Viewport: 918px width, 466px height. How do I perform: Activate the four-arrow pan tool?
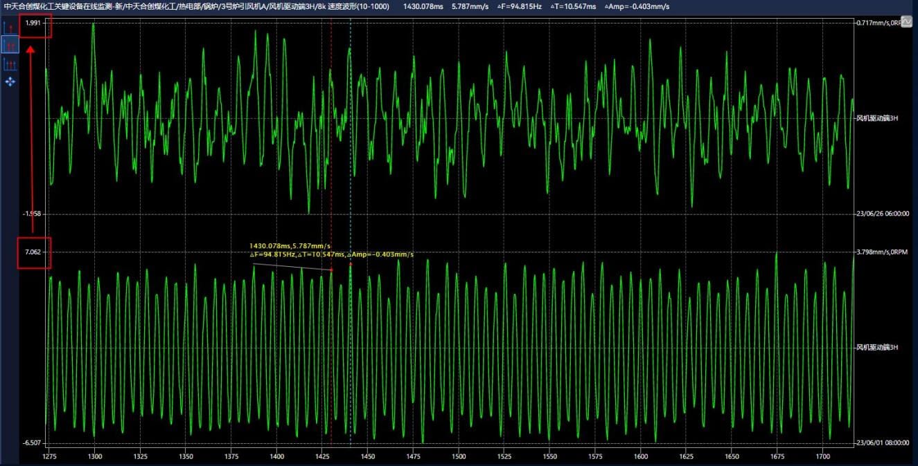point(10,82)
